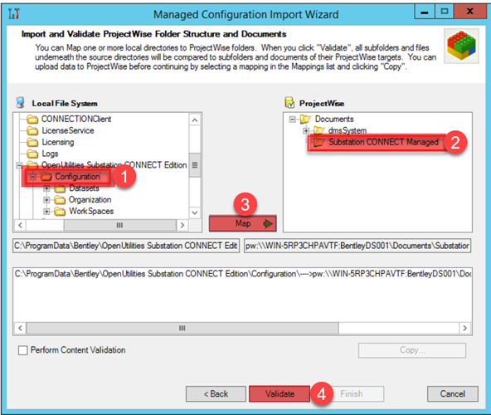Viewport: 491px width, 415px height.
Task: Expand the Datasets folder node
Action: 46,188
